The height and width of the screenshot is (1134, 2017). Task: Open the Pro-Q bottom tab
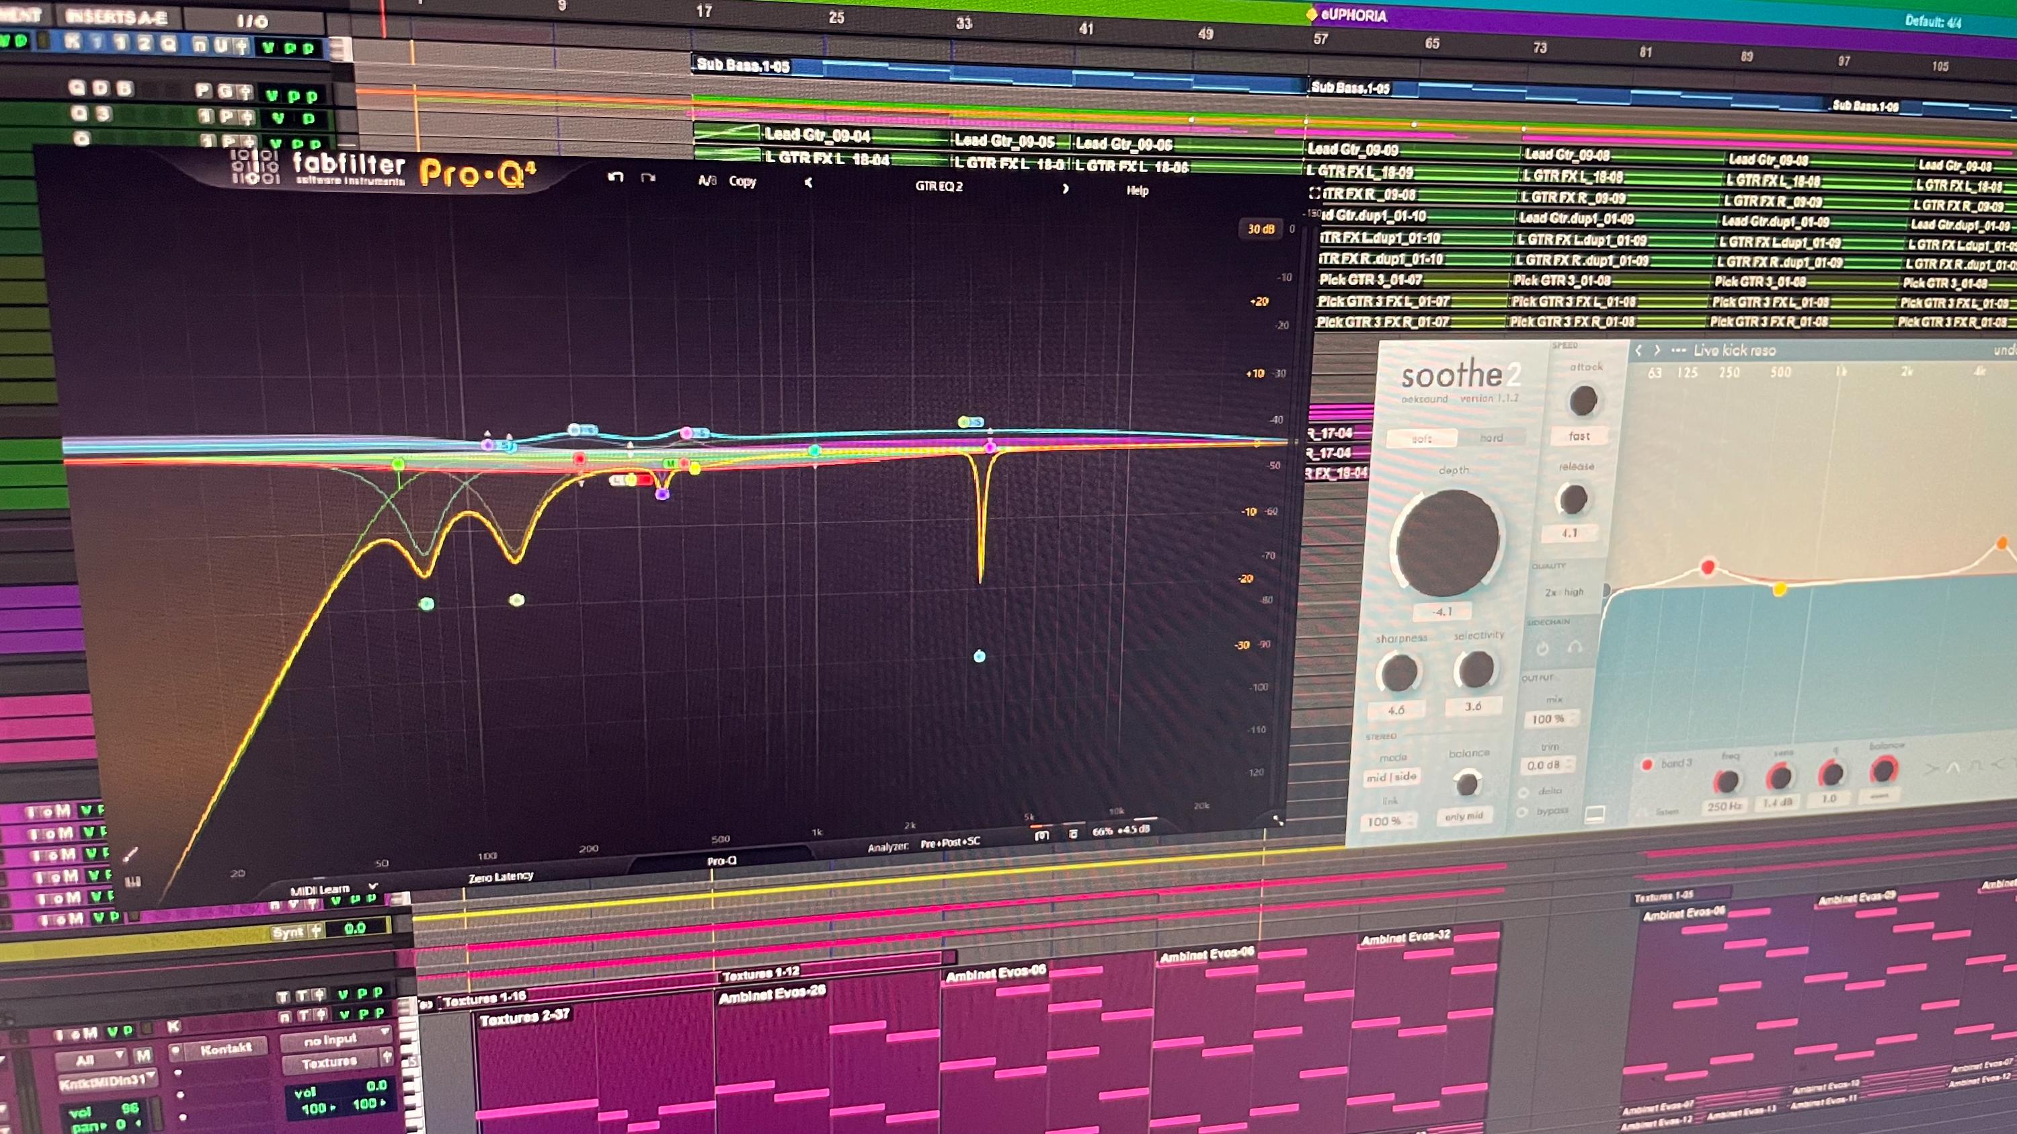(721, 861)
